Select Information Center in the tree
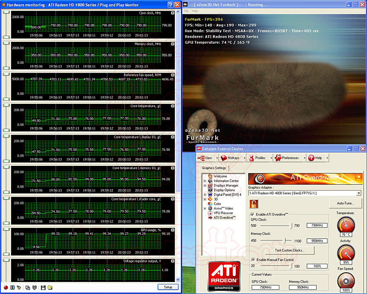367x294 pixels. pyautogui.click(x=226, y=181)
